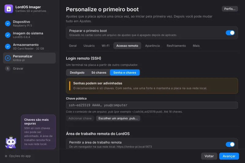Click the LordOS Imager app logo icon
245x163 pixels.
click(9, 9)
